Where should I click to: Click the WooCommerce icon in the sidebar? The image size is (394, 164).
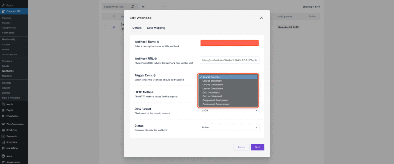(3, 124)
